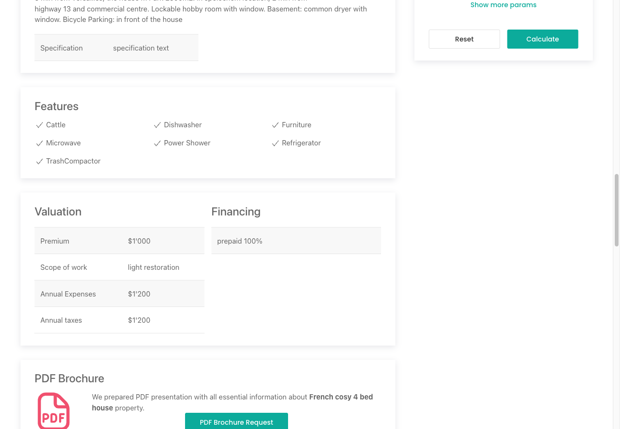Expand the Valuation section header
Viewport: 620px width, 429px height.
[58, 212]
